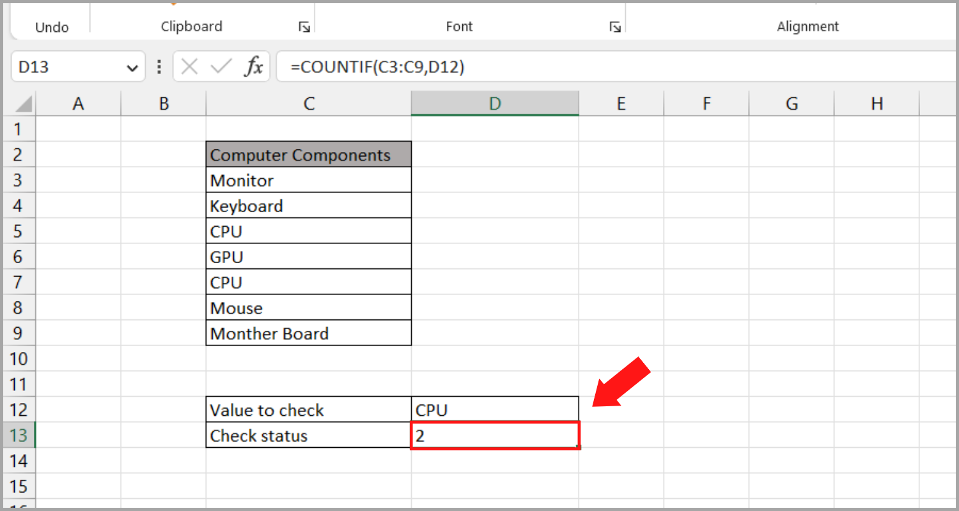This screenshot has height=511, width=959.
Task: Open the Name Box dropdown arrow
Action: click(x=132, y=66)
